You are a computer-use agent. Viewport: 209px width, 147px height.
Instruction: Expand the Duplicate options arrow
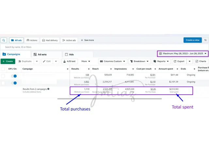[x=37, y=61]
